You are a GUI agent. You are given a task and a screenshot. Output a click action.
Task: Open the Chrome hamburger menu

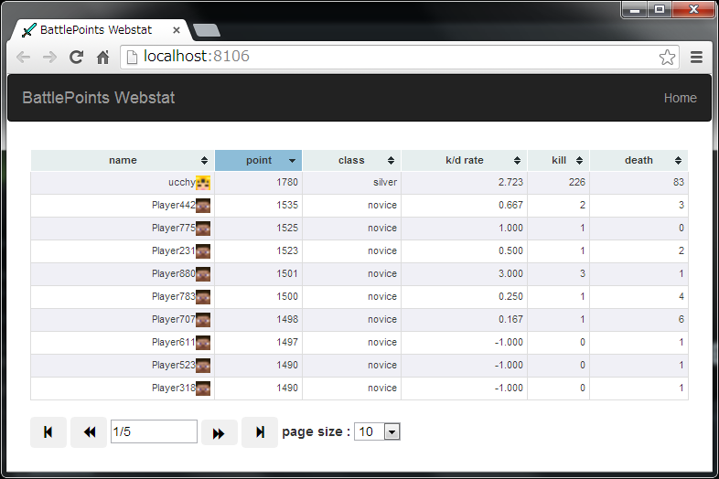pyautogui.click(x=696, y=58)
